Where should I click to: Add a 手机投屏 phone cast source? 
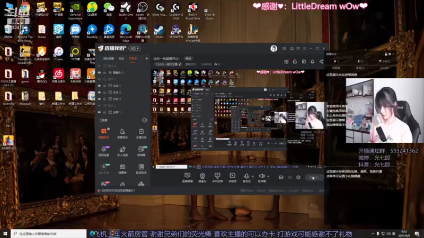tap(217, 178)
